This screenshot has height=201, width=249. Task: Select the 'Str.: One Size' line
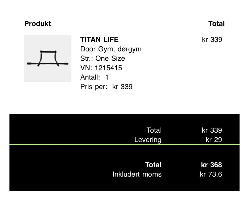tap(102, 58)
